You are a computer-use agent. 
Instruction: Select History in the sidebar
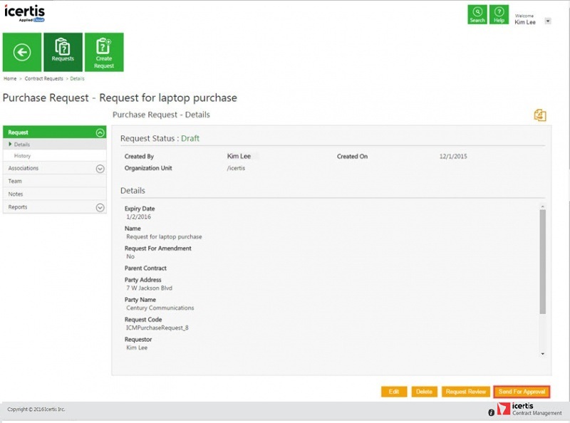click(23, 155)
